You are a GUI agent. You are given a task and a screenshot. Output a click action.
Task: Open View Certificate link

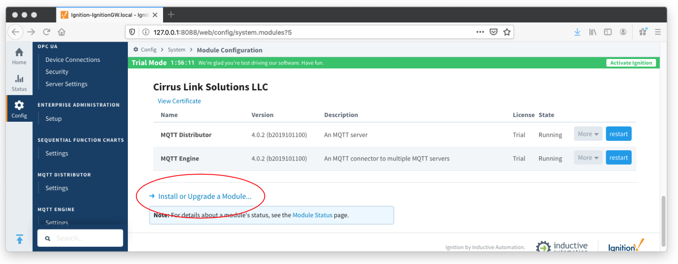tap(179, 101)
